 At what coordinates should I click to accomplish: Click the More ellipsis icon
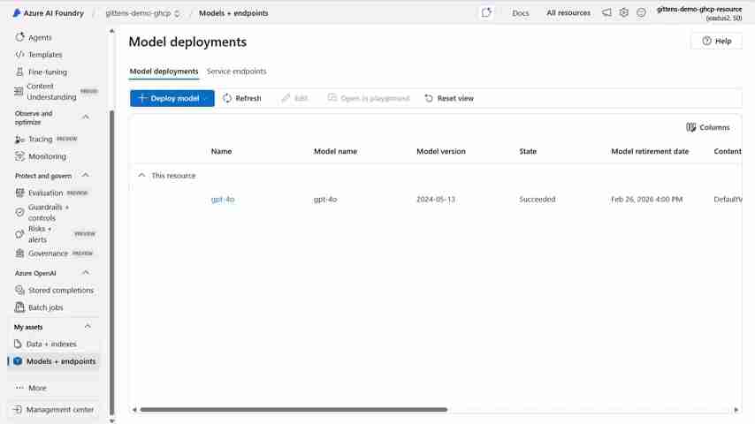pos(19,388)
